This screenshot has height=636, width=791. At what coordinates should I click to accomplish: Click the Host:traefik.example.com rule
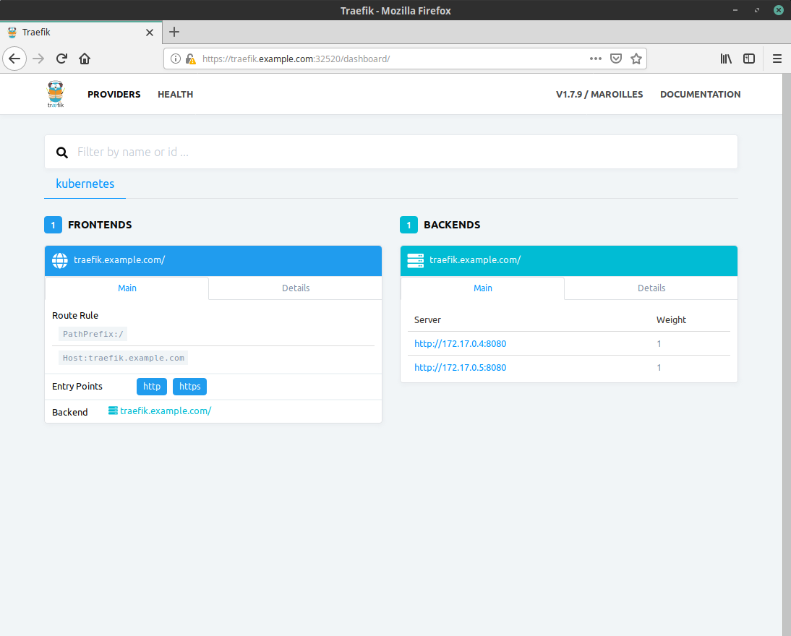[x=124, y=358]
